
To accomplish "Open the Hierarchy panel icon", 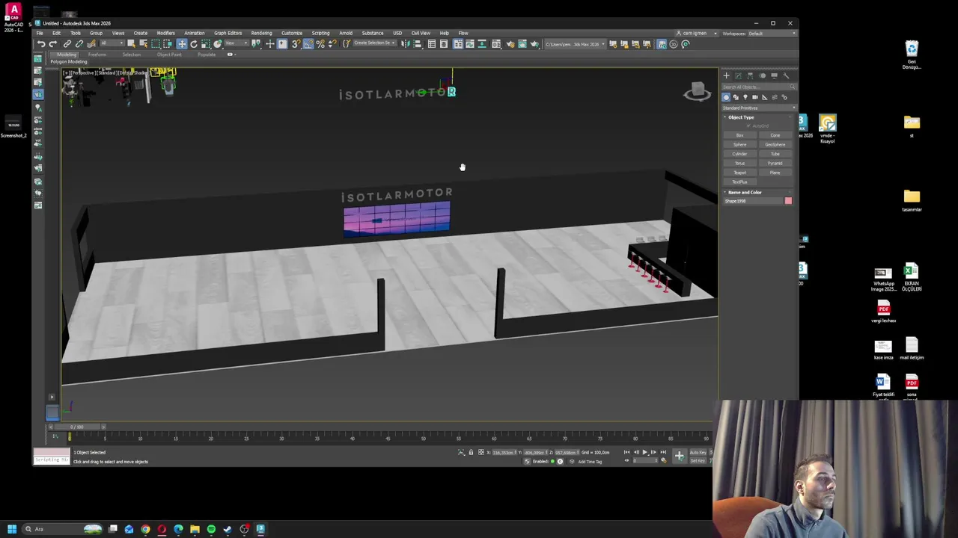I will tap(750, 75).
